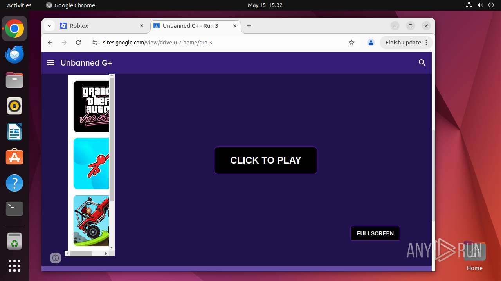Open the Files manager from the dock
The height and width of the screenshot is (281, 501).
point(14,80)
